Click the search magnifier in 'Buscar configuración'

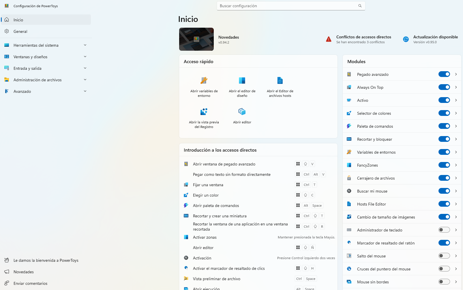[x=360, y=5]
